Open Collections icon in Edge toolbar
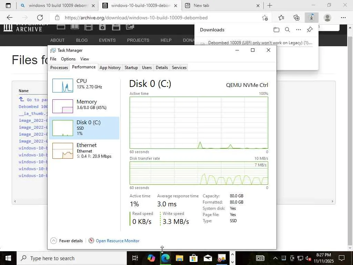Viewport: 353px width, 265px height. pyautogui.click(x=296, y=18)
